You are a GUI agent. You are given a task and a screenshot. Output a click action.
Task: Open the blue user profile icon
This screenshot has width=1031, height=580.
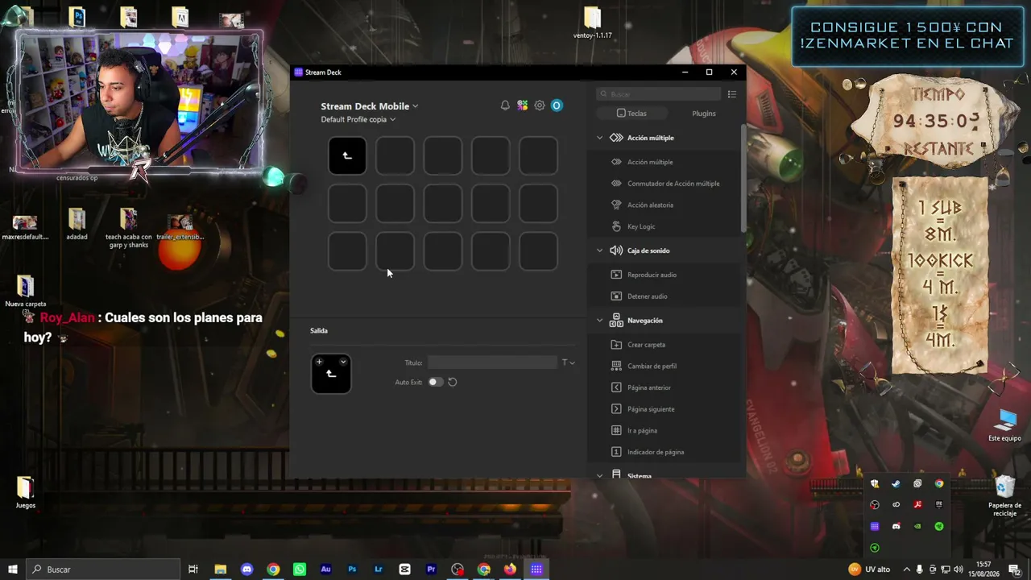(557, 106)
